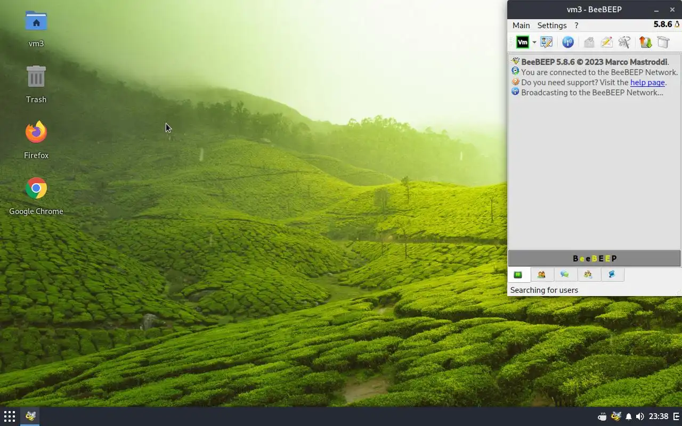
Task: Click 'You are connected to the BeeBEEP Network' line
Action: tap(599, 72)
